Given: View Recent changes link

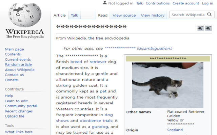Looking at the screenshot, I should [x=19, y=111].
